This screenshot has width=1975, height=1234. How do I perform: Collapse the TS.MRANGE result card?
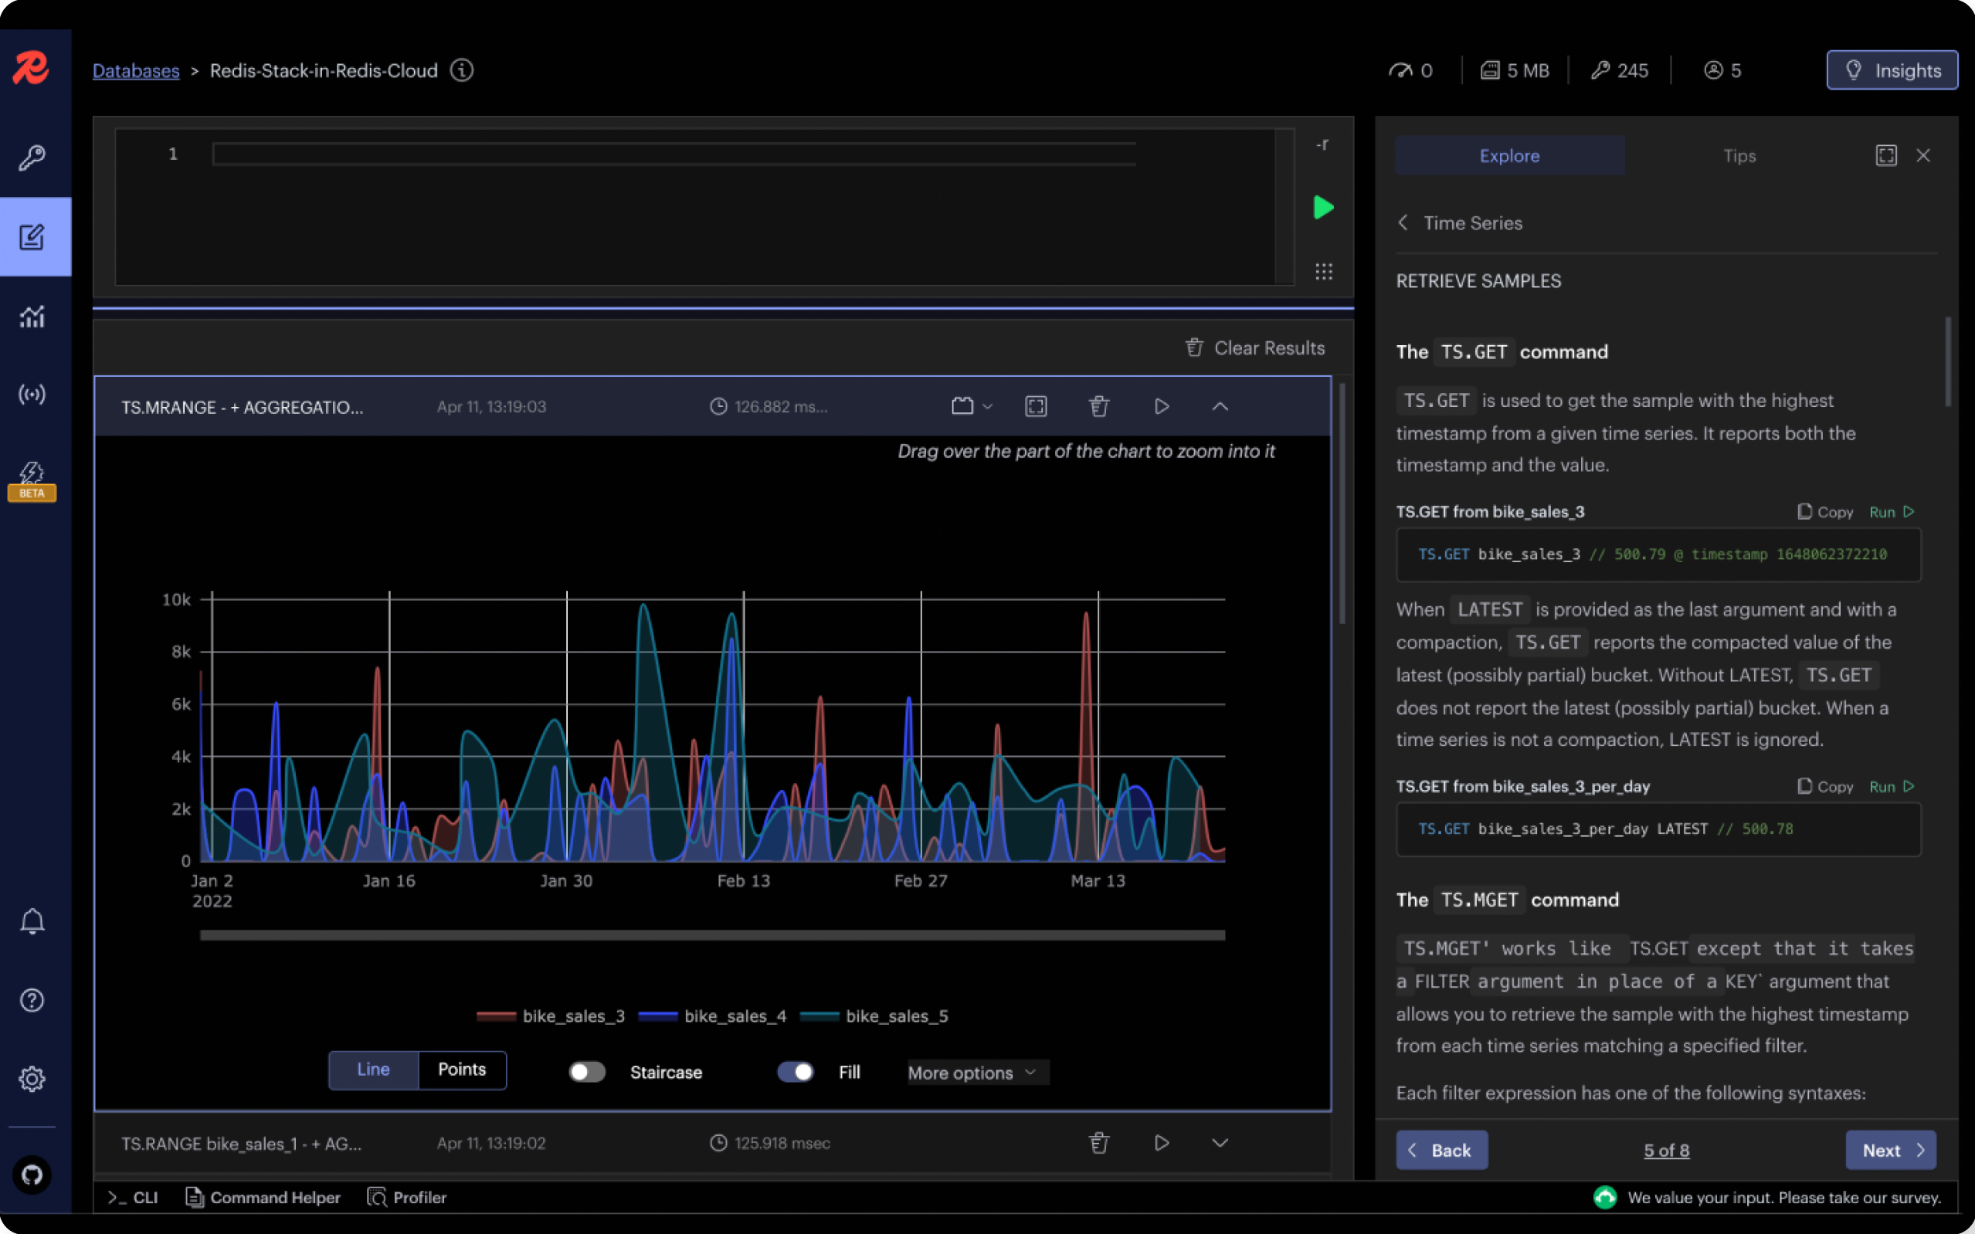[1220, 406]
